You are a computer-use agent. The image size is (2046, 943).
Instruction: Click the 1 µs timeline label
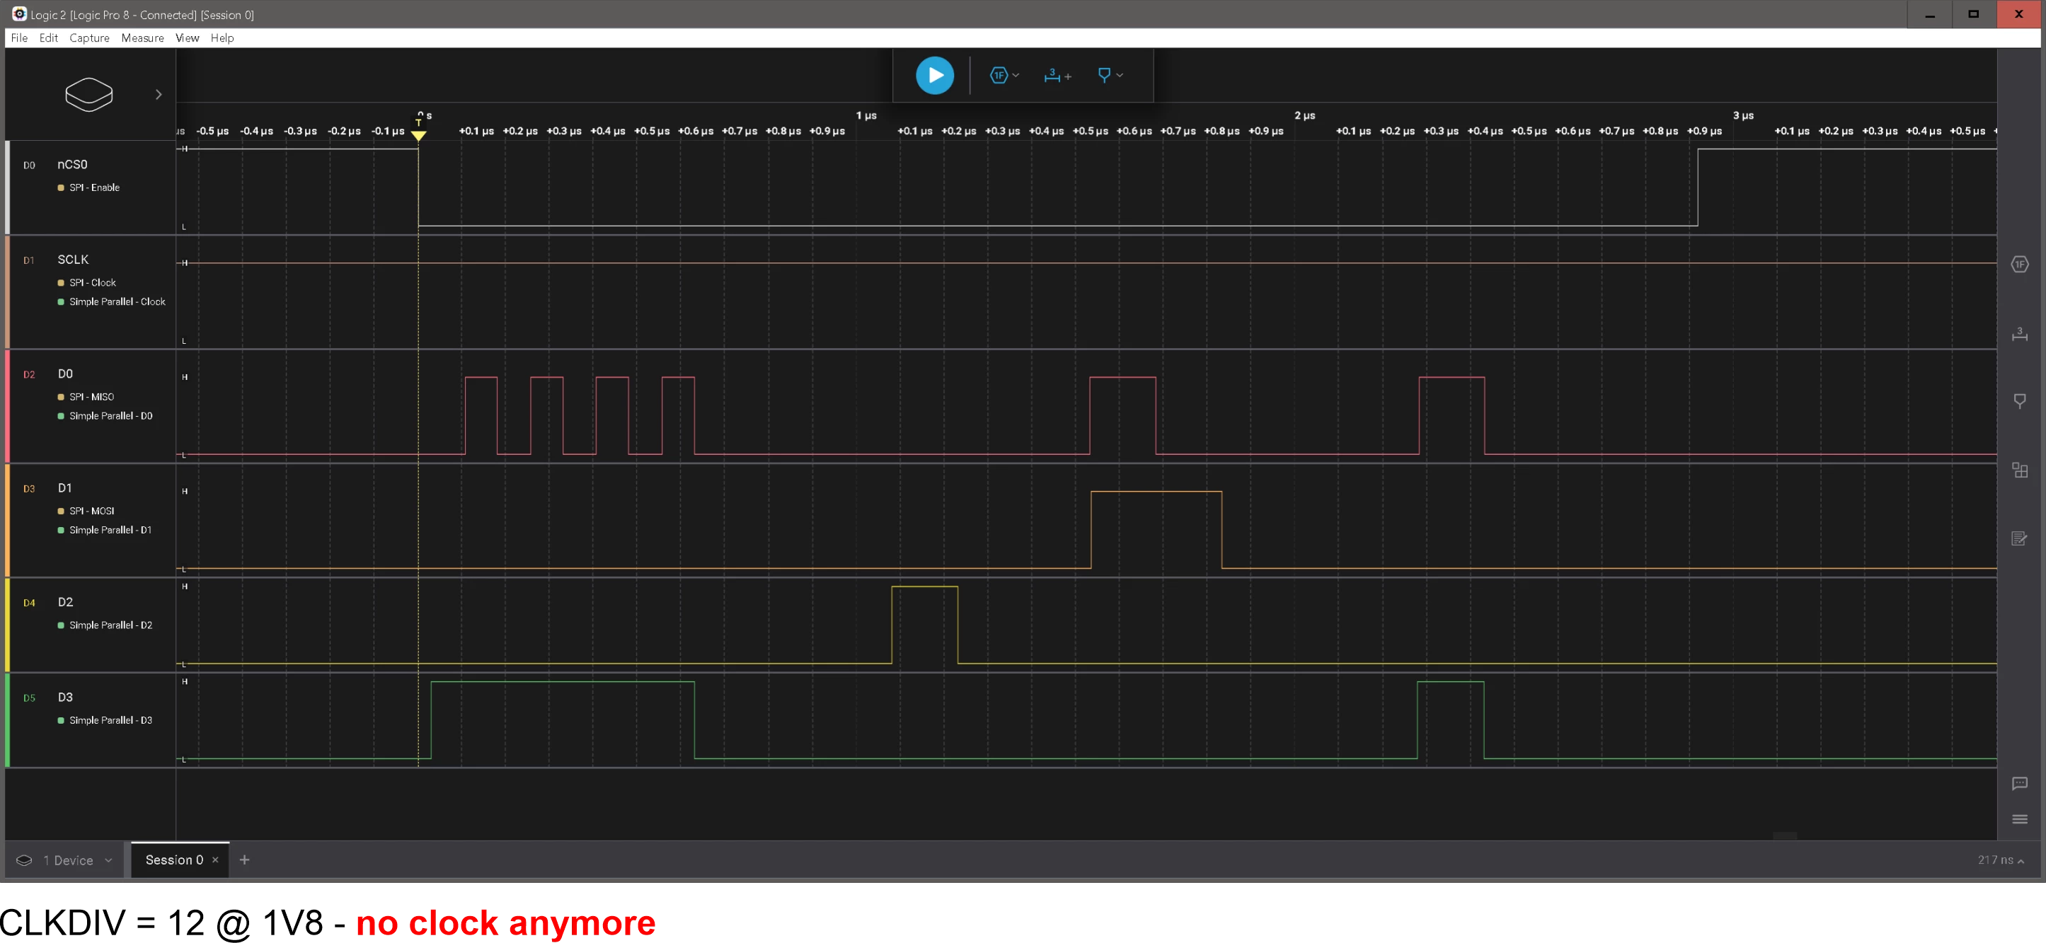click(866, 116)
